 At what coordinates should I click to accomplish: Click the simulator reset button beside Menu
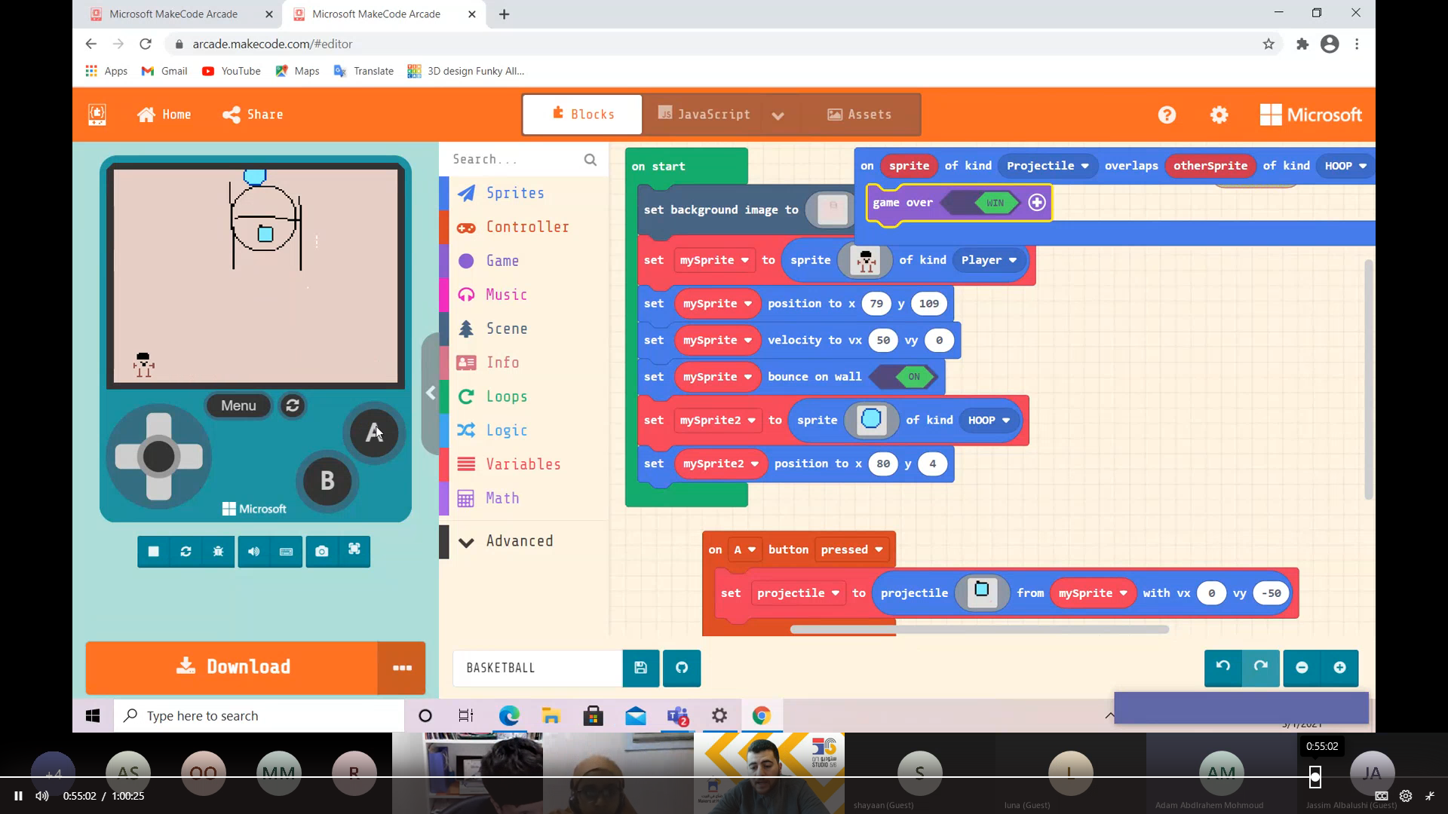pyautogui.click(x=293, y=405)
